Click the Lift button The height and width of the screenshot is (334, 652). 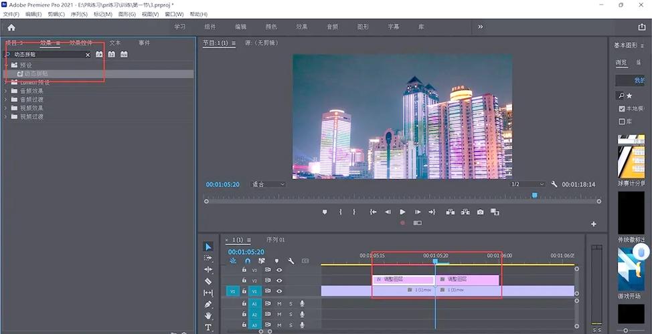click(451, 212)
